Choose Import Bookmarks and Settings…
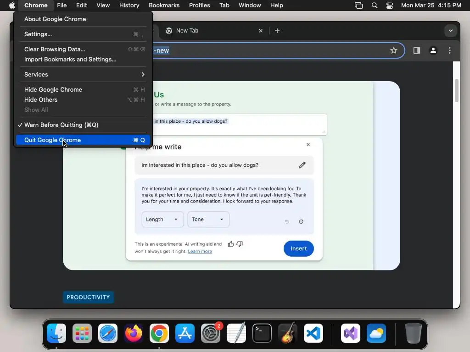Screen dimensions: 470x352 tap(83, 59)
